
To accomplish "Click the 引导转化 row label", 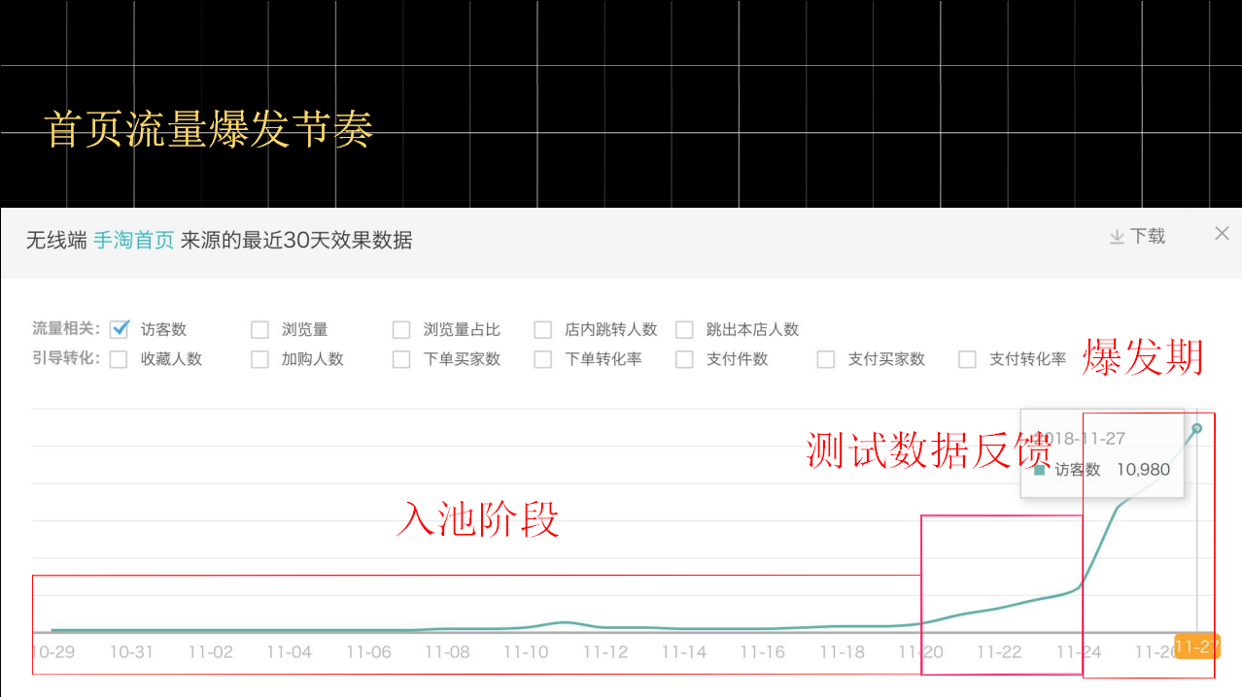I will click(x=66, y=358).
